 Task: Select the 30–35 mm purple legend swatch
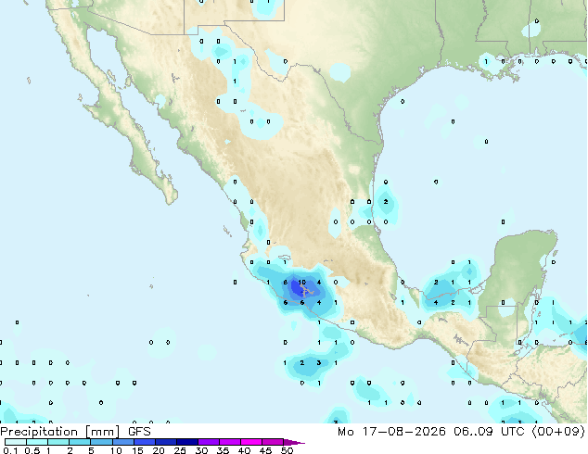coord(208,442)
